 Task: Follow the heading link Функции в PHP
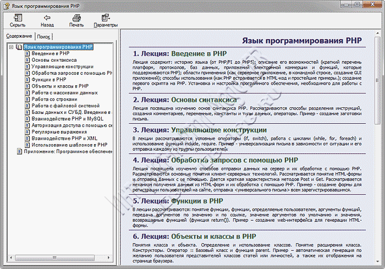pos(197,201)
